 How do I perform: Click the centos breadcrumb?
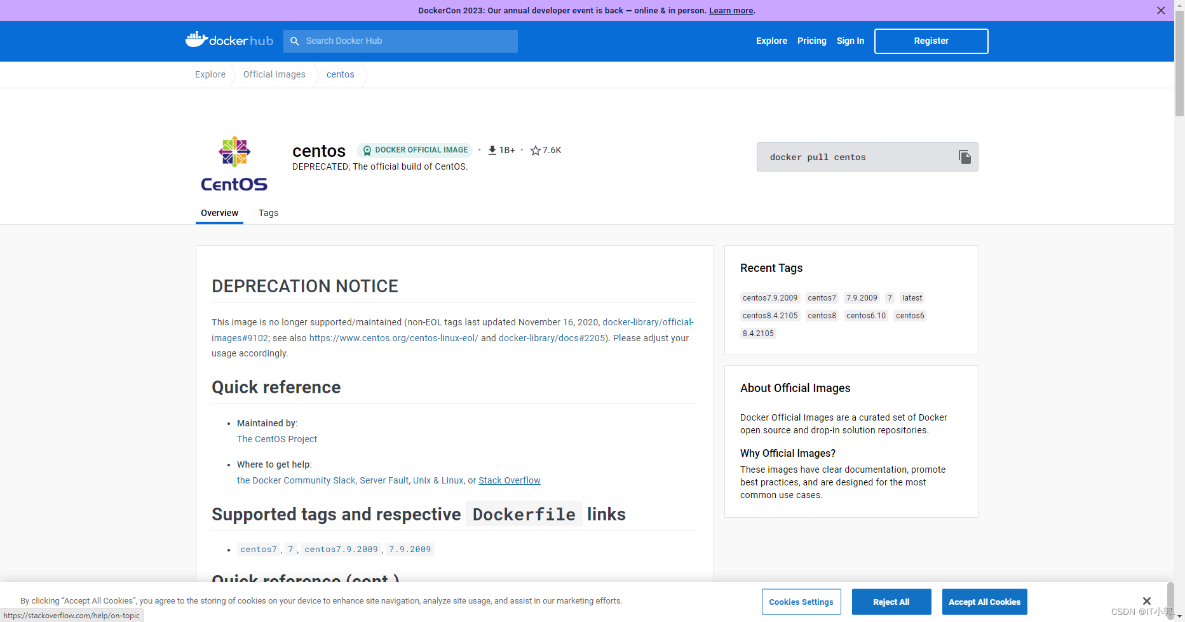[x=341, y=74]
